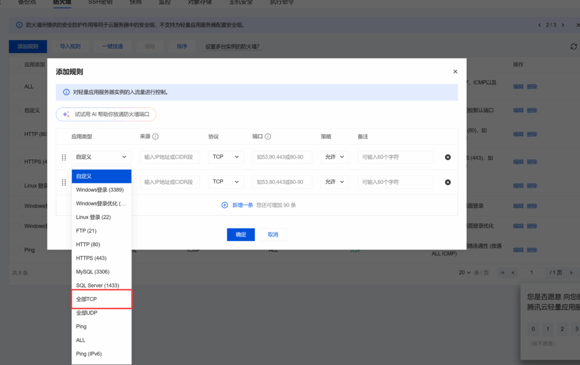Viewport: 580px width, 365px height.
Task: Click the refresh icon above the rules table
Action: click(x=573, y=46)
